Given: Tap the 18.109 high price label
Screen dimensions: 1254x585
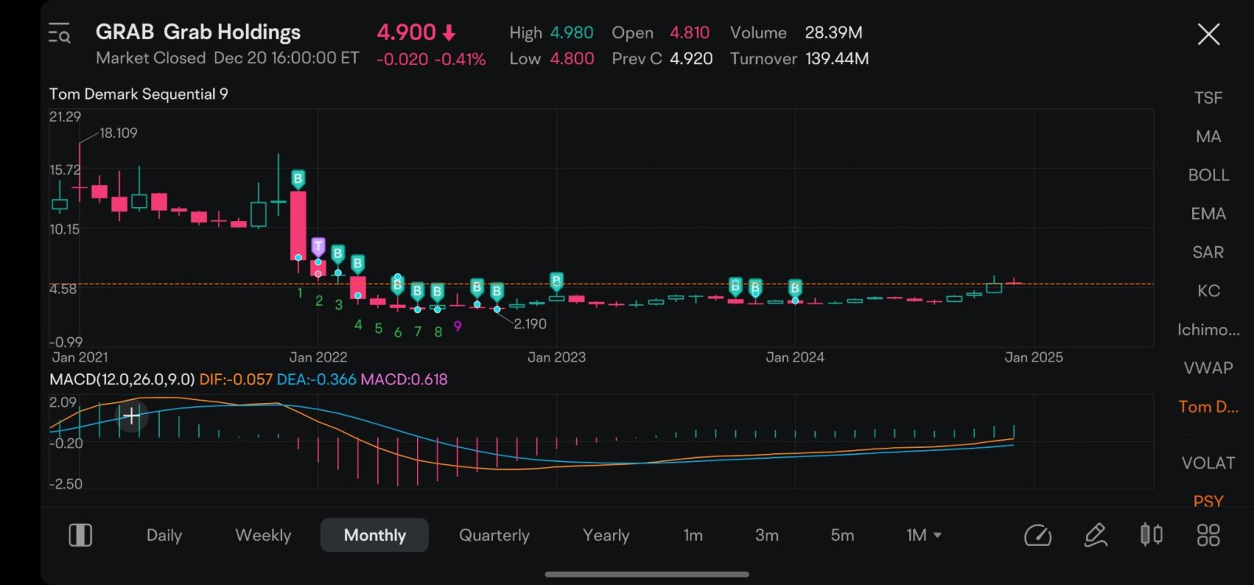Looking at the screenshot, I should coord(118,133).
